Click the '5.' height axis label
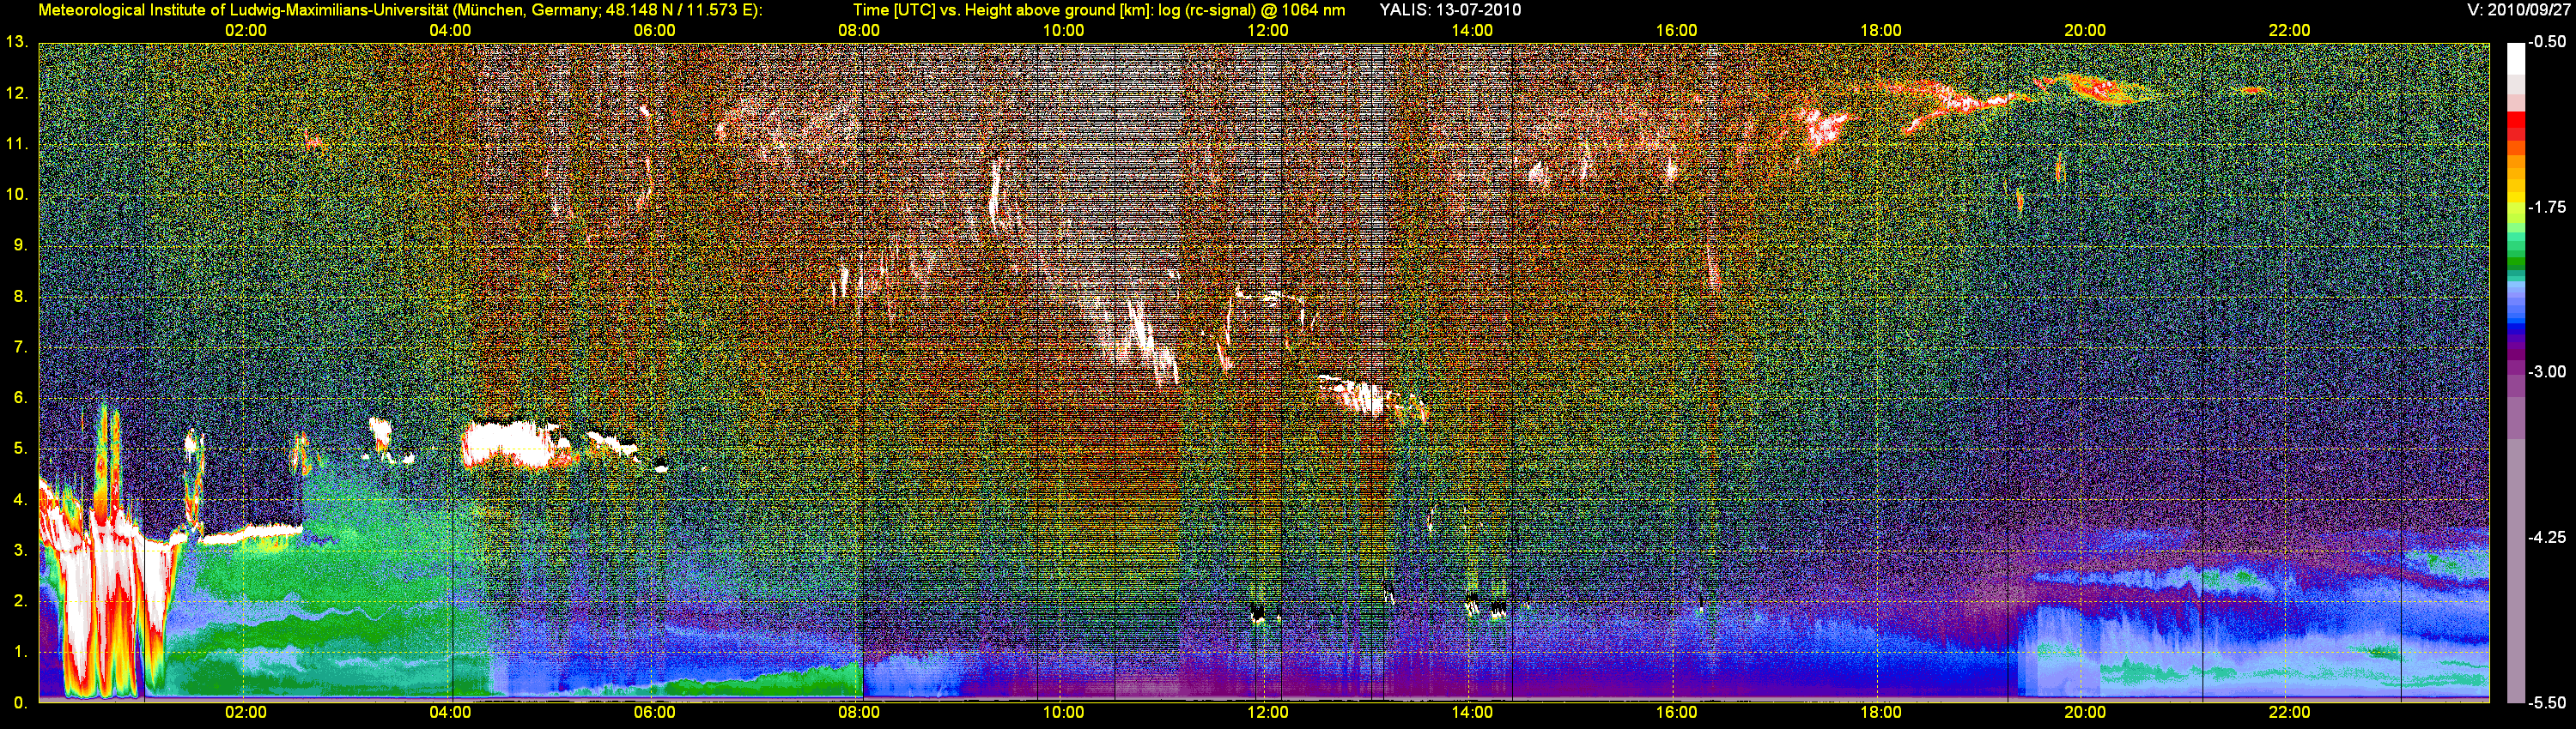This screenshot has width=2576, height=729. coord(20,449)
